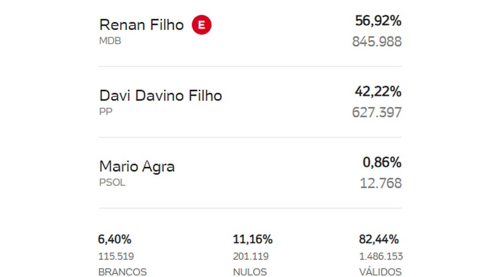The image size is (493, 277).
Task: Click the NULOS label
Action: pos(250,271)
